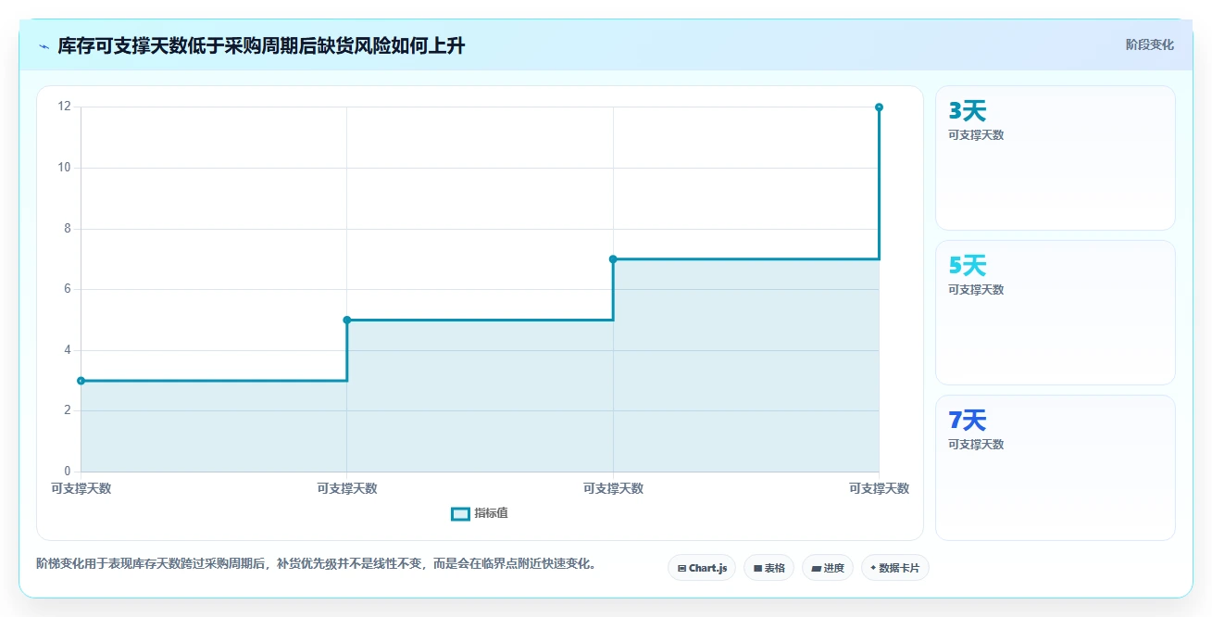
Task: Click the description text starting 阶梯变化用于
Action: [316, 563]
